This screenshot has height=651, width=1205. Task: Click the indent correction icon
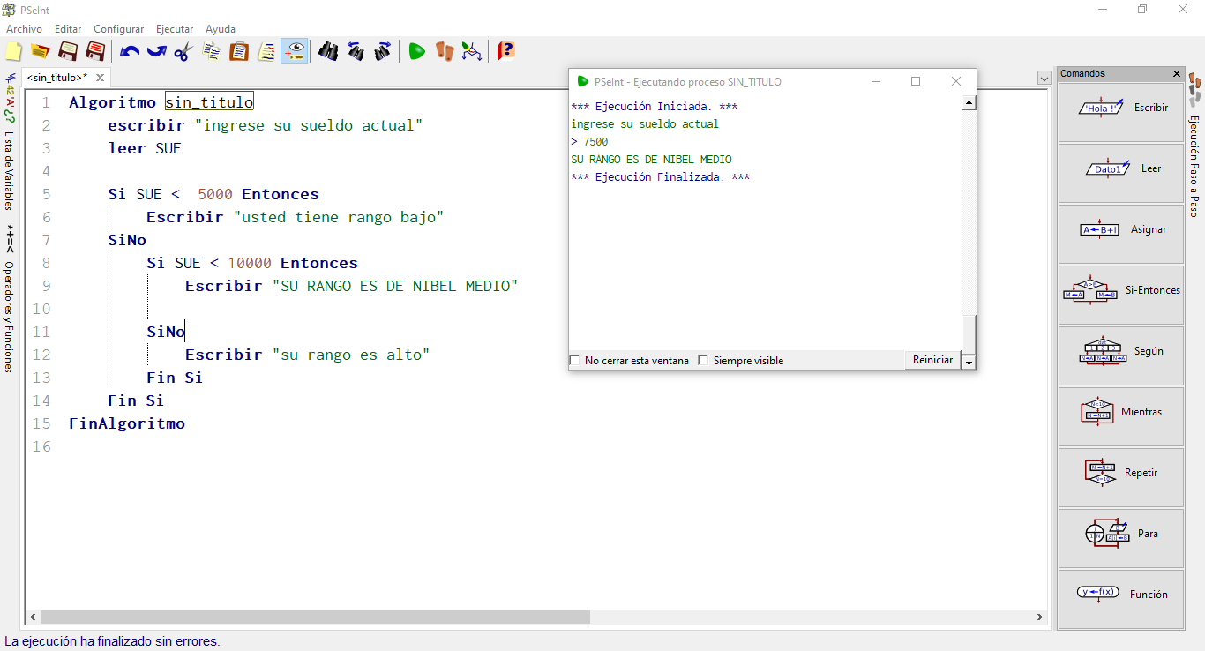click(x=266, y=51)
